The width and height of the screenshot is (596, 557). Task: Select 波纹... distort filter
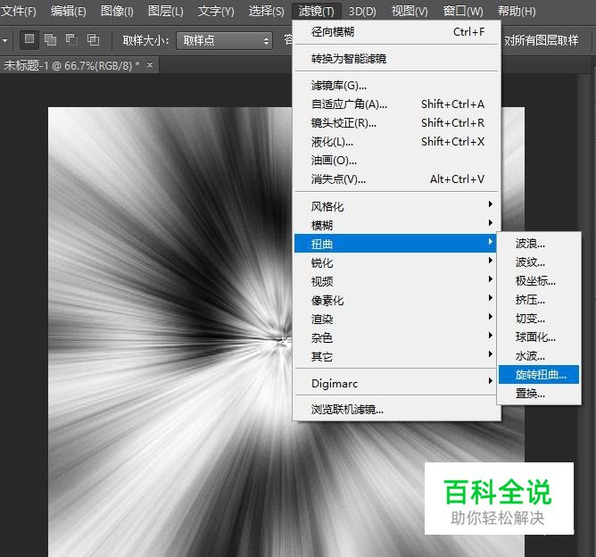pyautogui.click(x=539, y=262)
